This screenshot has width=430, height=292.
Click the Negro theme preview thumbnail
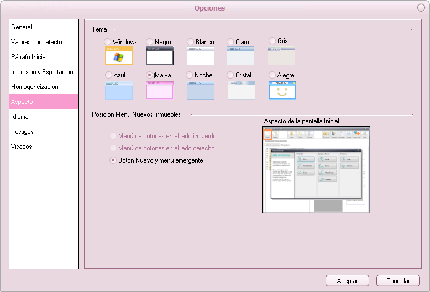click(x=160, y=56)
